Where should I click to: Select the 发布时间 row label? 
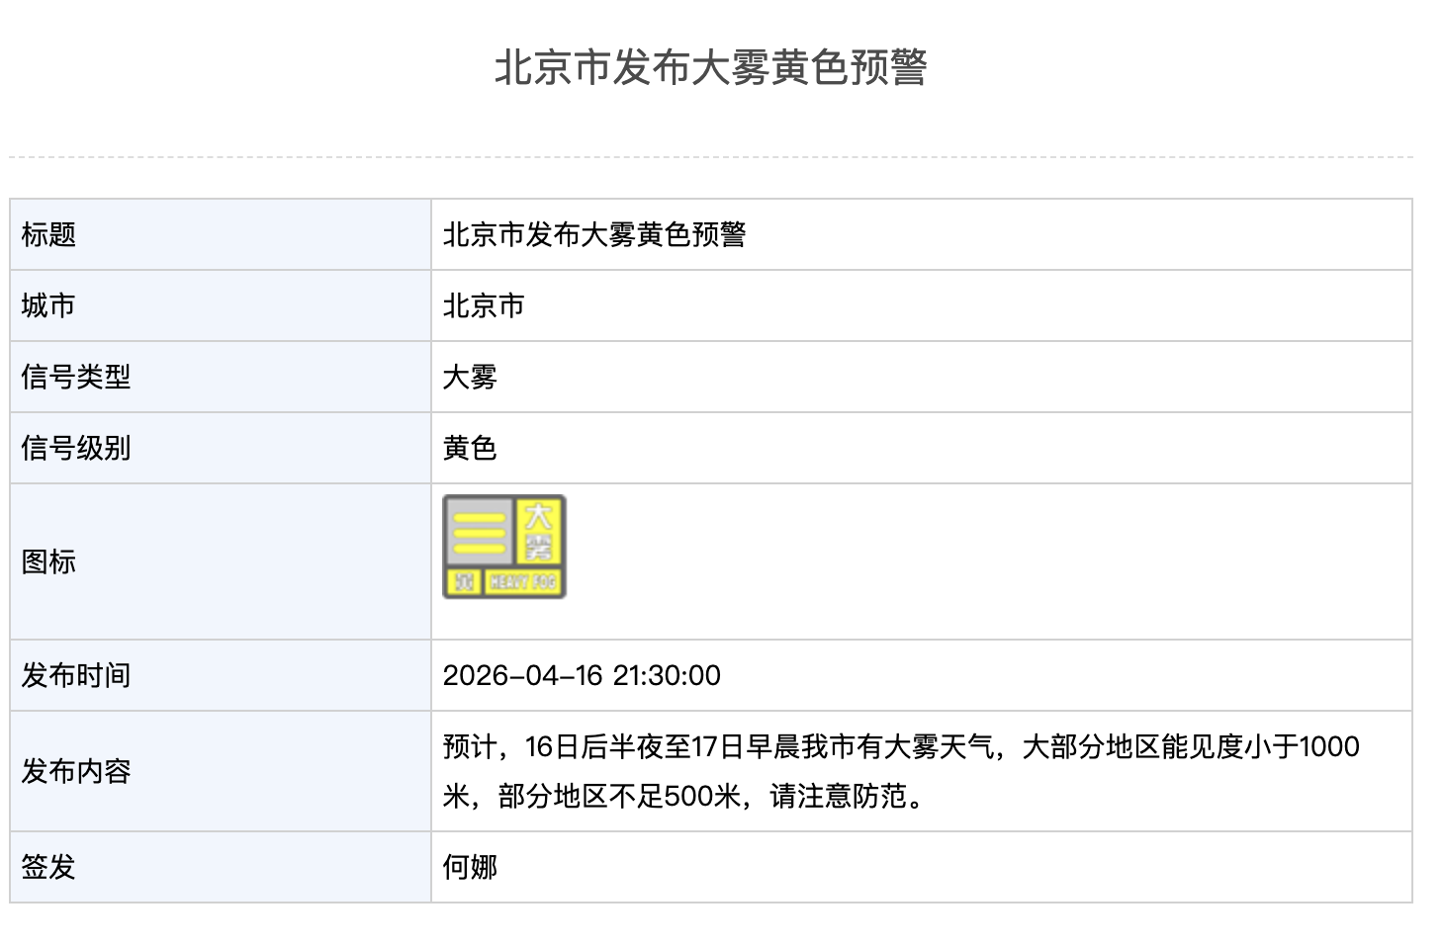[76, 675]
